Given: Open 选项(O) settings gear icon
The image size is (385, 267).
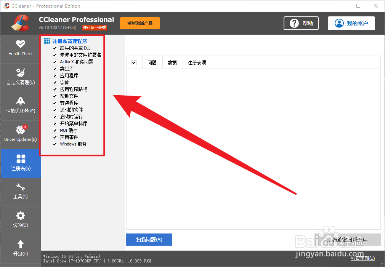Looking at the screenshot, I should click(20, 216).
